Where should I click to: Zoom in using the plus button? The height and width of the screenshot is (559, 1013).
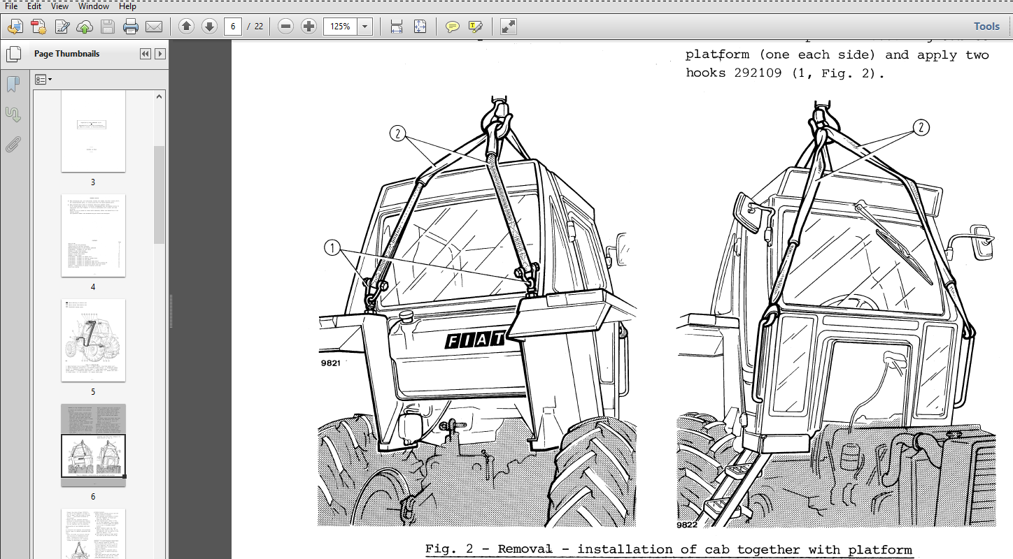click(x=309, y=27)
